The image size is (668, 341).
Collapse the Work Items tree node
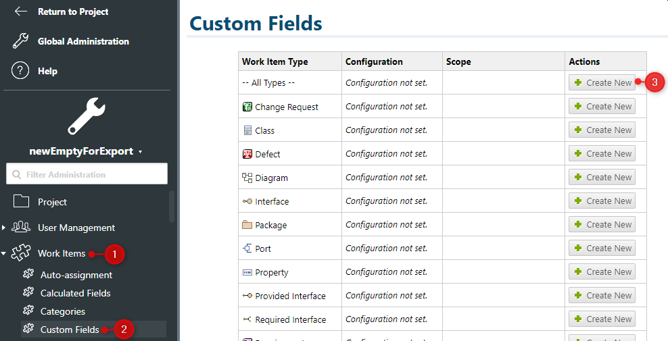(x=3, y=254)
